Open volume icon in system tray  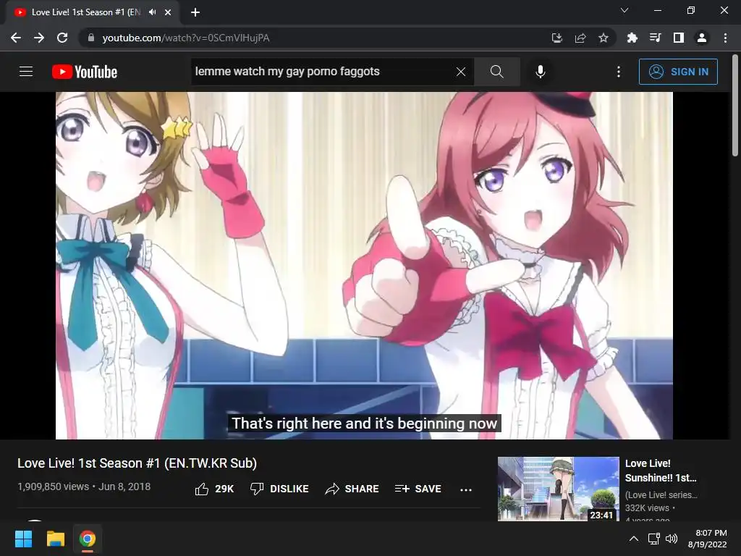pyautogui.click(x=671, y=539)
